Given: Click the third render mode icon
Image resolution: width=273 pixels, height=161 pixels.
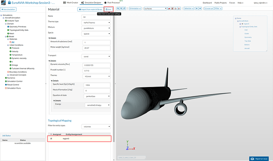Looking at the screenshot, I should click(176, 8).
